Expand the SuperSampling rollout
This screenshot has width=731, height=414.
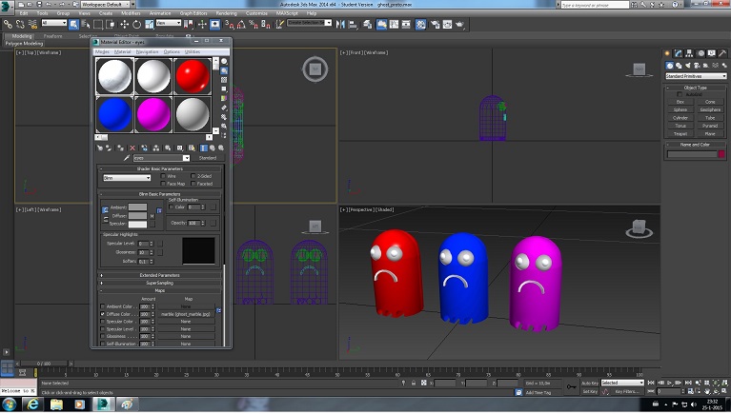(x=159, y=283)
